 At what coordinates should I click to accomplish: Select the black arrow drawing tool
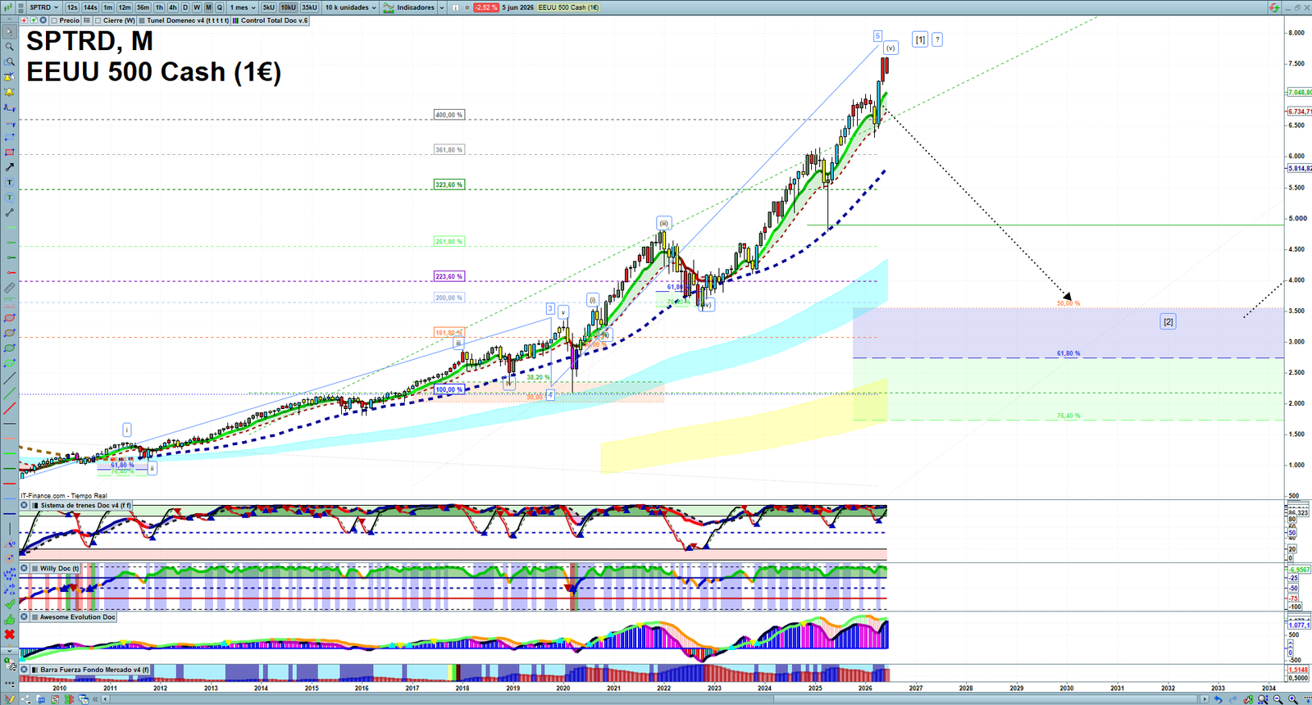coord(10,167)
